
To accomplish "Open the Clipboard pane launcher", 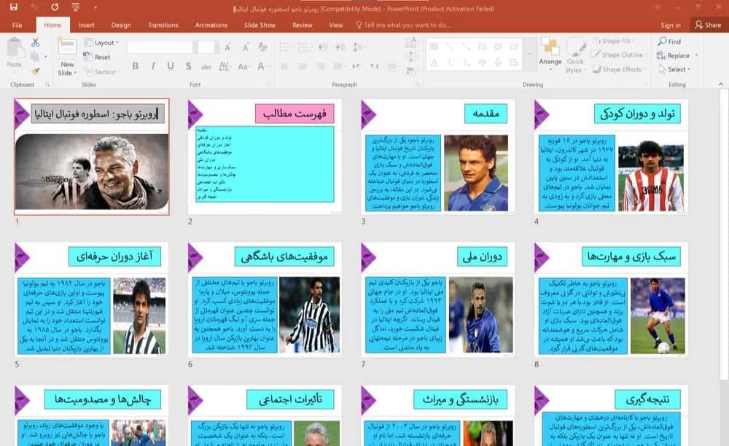I will point(47,85).
